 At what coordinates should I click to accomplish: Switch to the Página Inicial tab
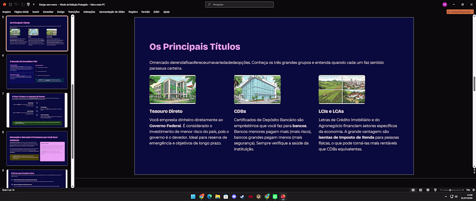point(21,12)
